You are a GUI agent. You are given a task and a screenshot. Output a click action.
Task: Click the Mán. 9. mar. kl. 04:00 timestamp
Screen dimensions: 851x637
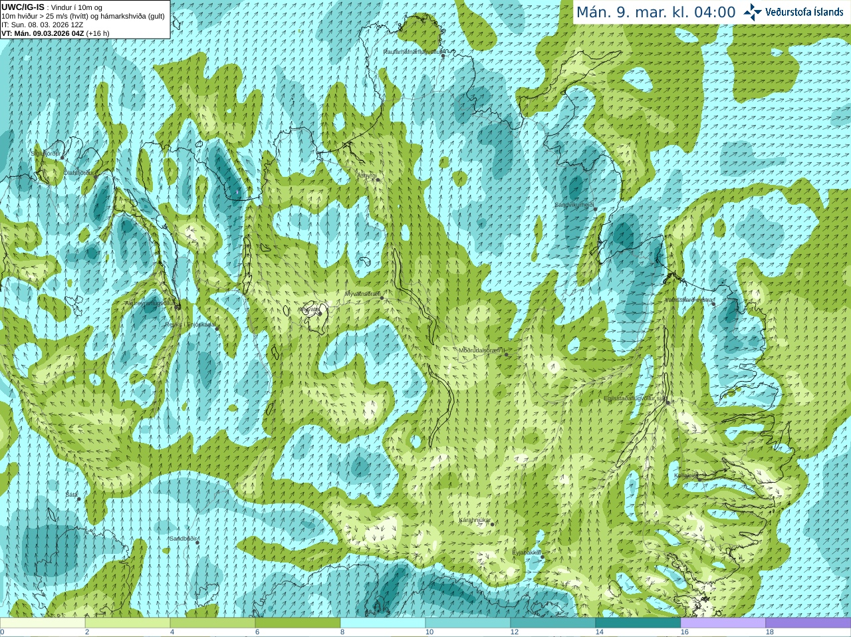[x=656, y=13]
